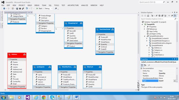This screenshot has width=179, height=100.
Task: Collapse ShoppingCart Properties section
Action: [x=66, y=28]
